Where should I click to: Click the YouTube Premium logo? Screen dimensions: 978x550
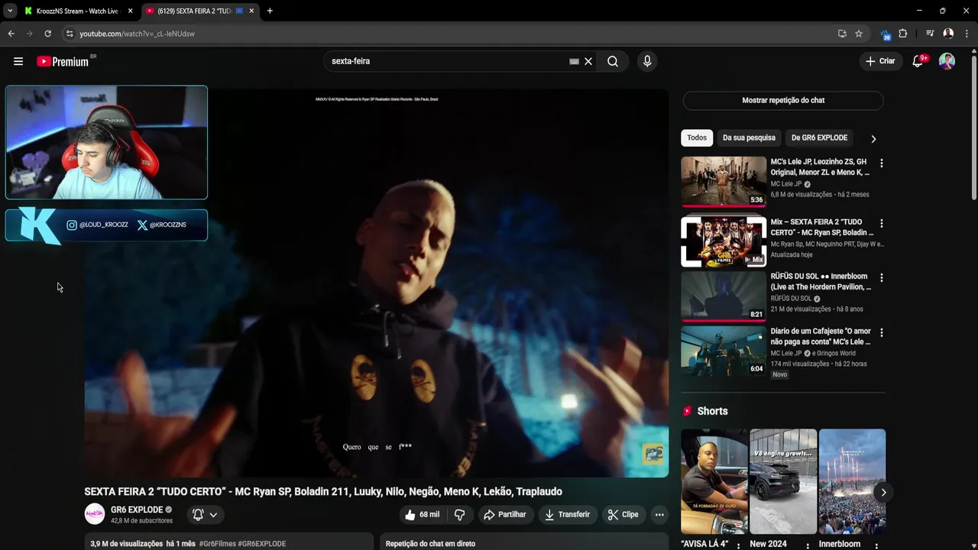point(63,61)
